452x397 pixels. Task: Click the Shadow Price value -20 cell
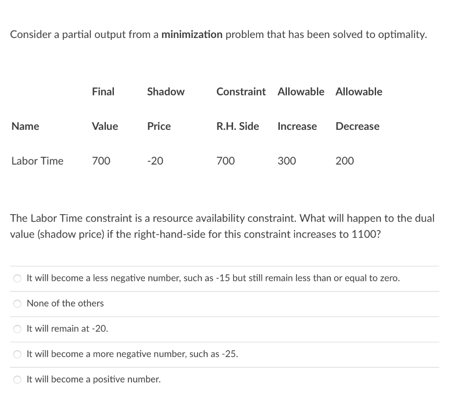(x=155, y=161)
